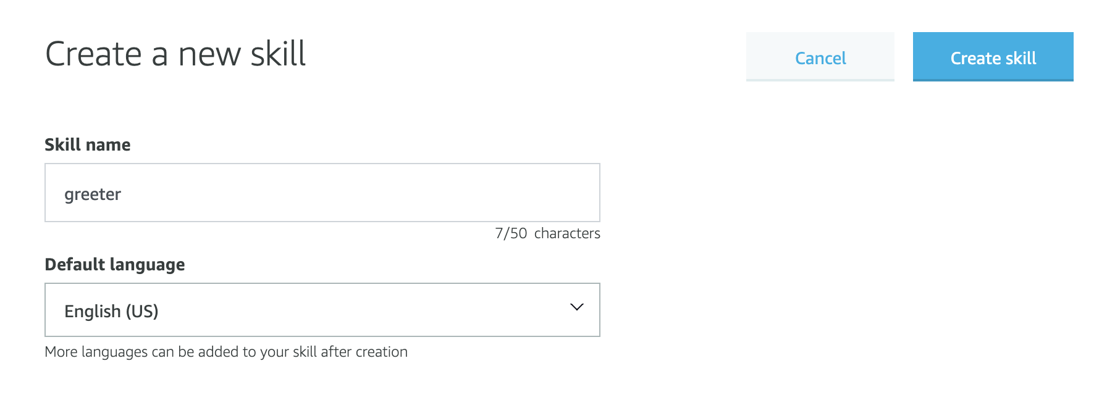Click the Default language label
This screenshot has width=1107, height=395.
(115, 264)
